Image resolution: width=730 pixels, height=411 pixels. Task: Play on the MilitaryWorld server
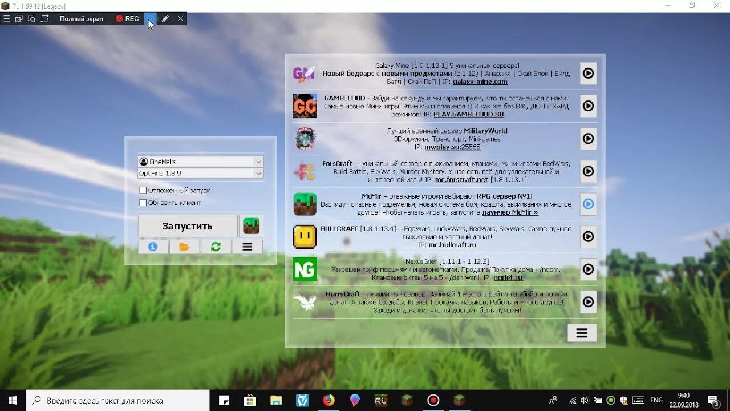click(588, 139)
